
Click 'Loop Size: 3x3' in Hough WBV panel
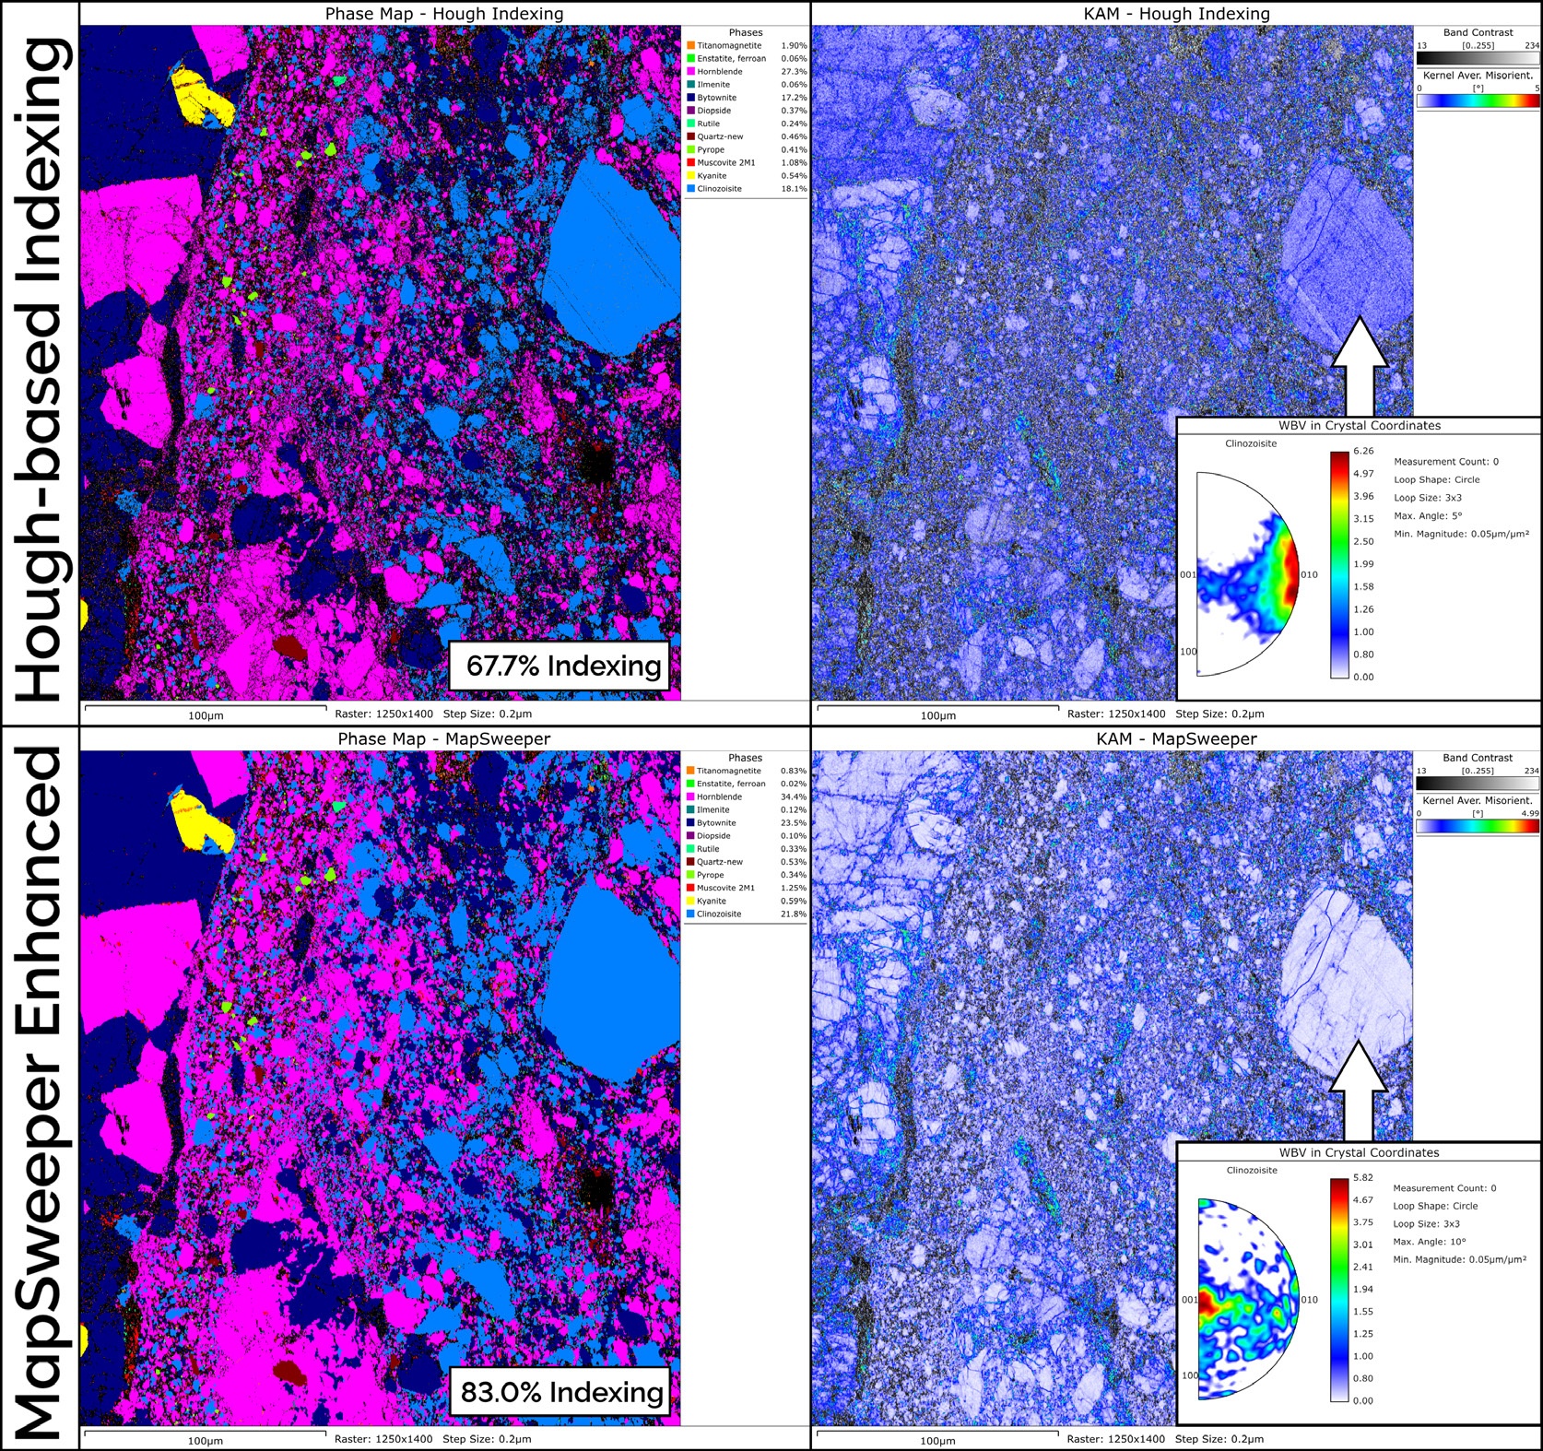1428,498
